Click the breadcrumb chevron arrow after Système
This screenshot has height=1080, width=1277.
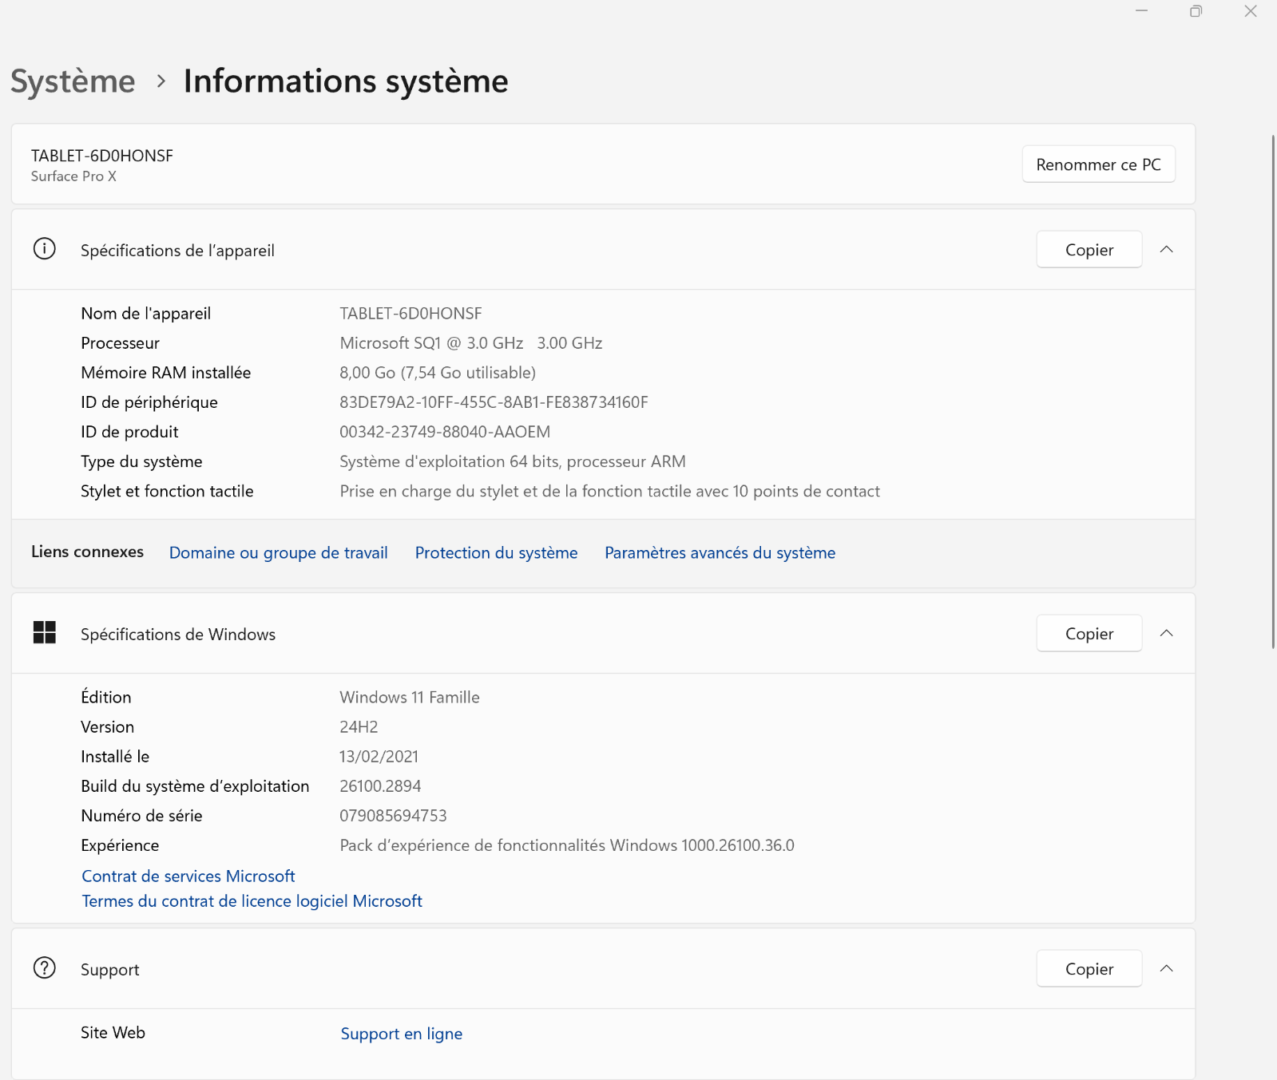(161, 81)
